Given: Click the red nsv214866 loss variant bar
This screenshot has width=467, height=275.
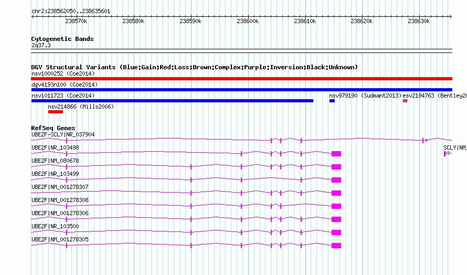Looking at the screenshot, I should [x=56, y=112].
